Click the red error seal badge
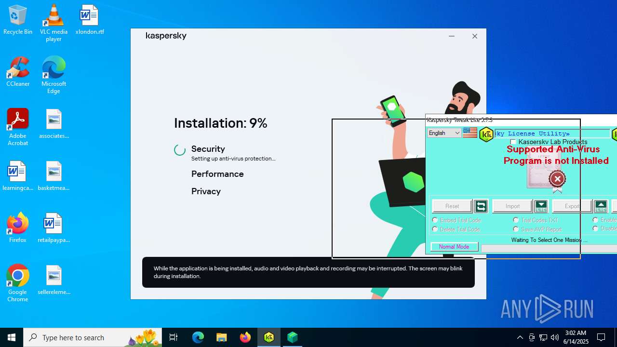Screen dimensions: 617x347 coord(557,179)
